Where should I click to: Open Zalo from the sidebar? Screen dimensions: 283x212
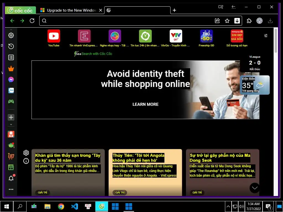(11, 91)
